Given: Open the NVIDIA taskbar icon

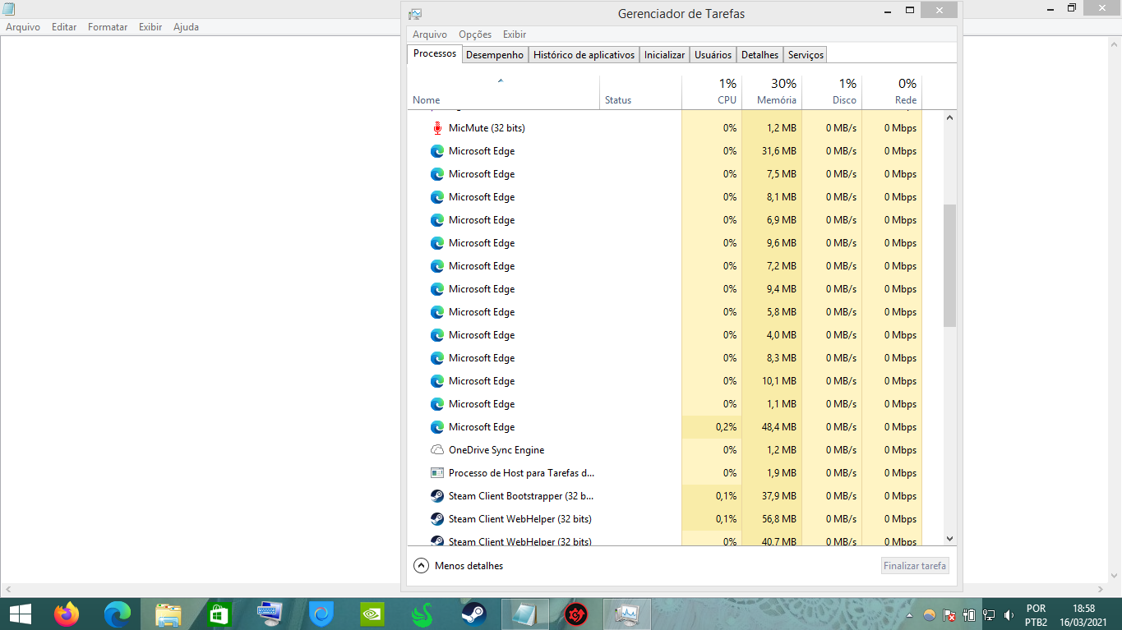Looking at the screenshot, I should tap(372, 614).
